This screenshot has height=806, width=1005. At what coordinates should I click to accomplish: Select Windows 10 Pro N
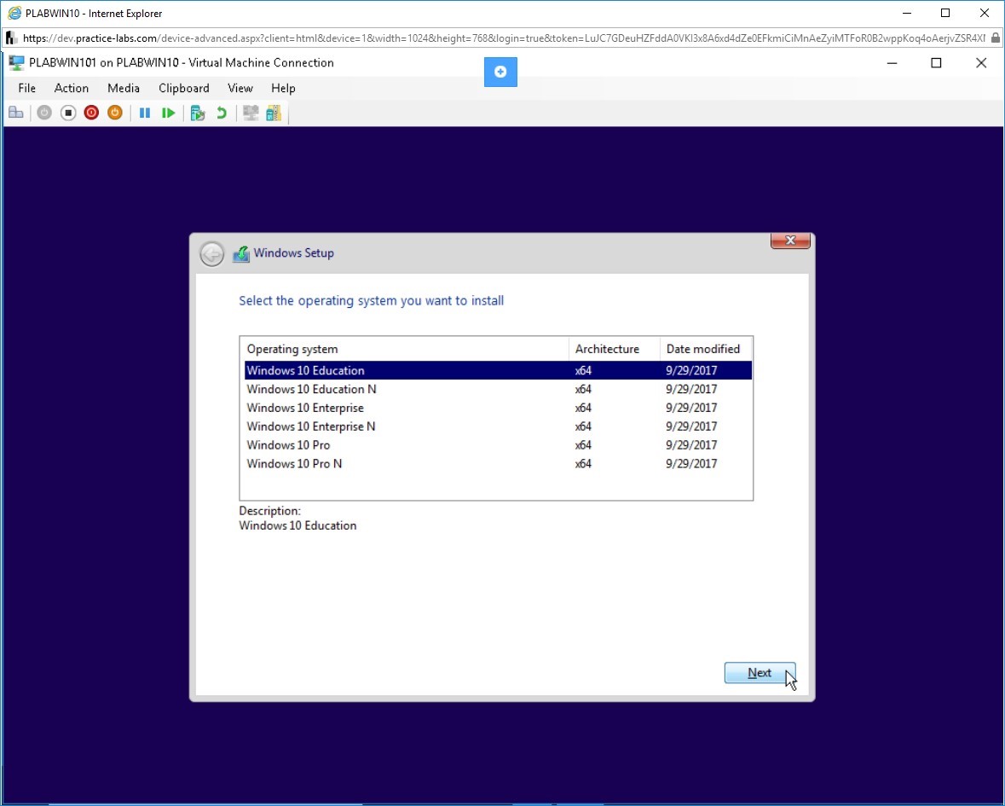pos(498,464)
